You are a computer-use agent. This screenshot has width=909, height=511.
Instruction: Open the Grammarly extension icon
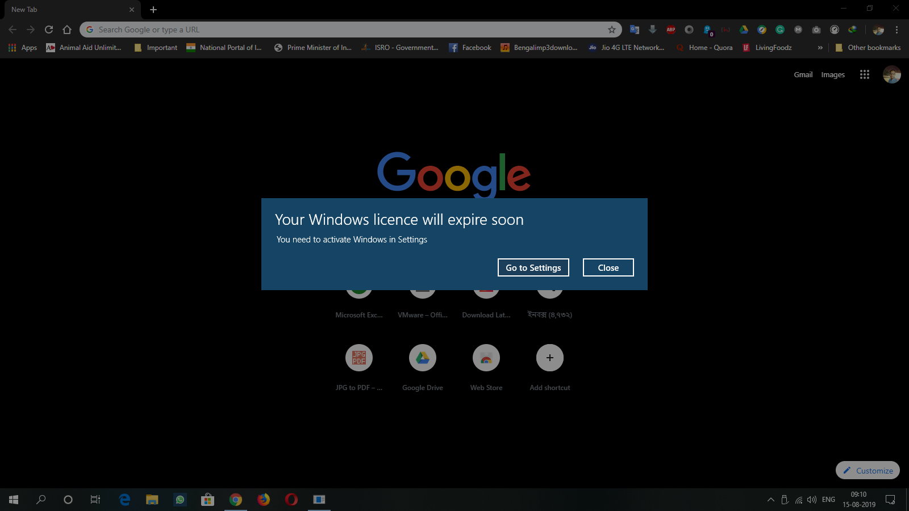(780, 30)
